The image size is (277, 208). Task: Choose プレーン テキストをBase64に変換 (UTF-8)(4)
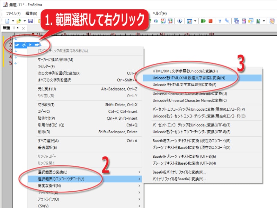pos(202,163)
